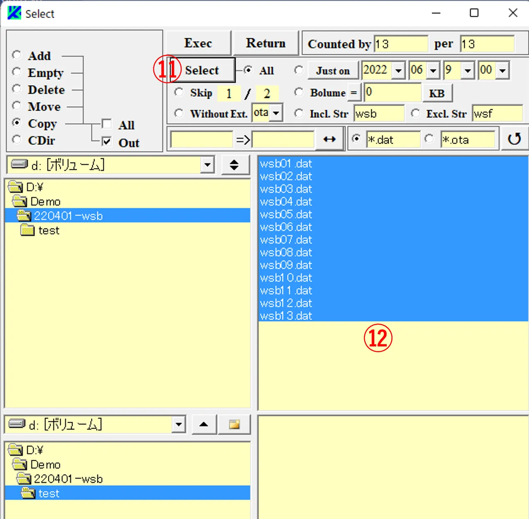Viewport: 529px width, 519px height.
Task: Select test in the lower folder tree
Action: coord(128,493)
